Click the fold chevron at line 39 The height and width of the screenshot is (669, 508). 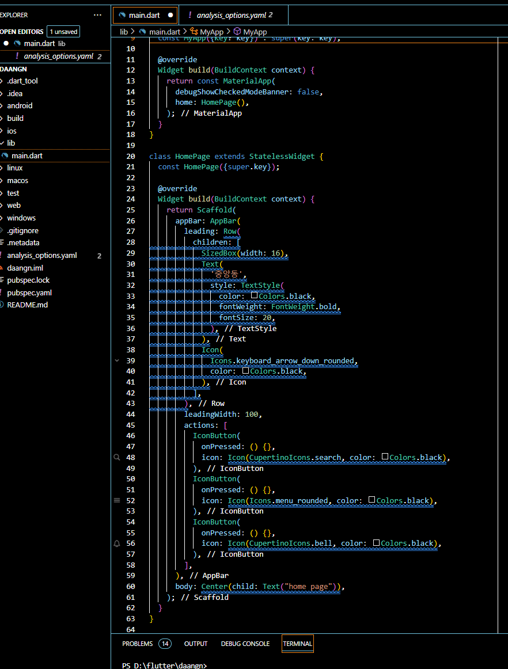[x=117, y=360]
